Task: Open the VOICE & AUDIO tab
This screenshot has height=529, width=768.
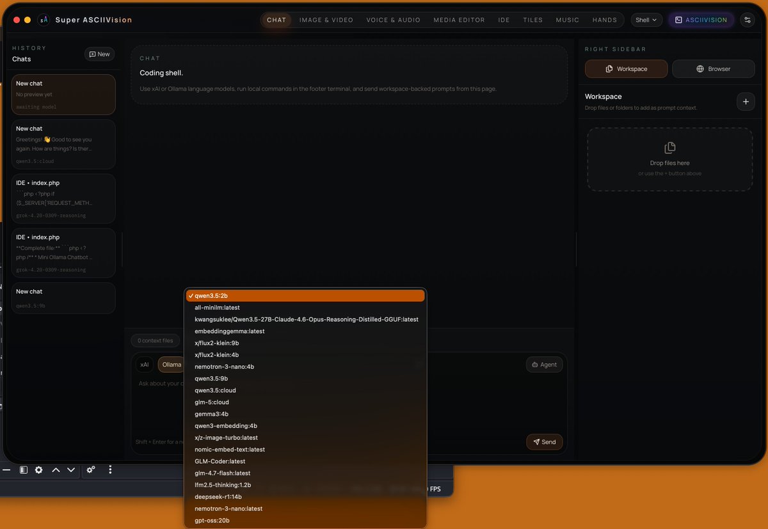Action: 394,20
